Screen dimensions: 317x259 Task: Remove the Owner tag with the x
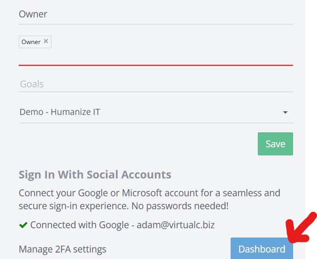[x=46, y=41]
